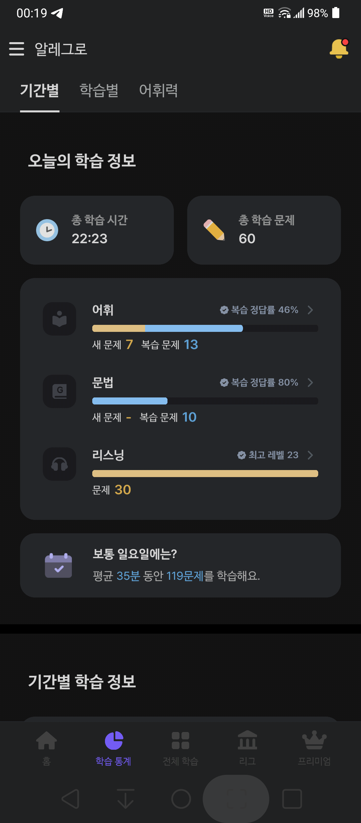This screenshot has height=823, width=361.
Task: Tap the 어휘 progress bar
Action: pyautogui.click(x=205, y=328)
